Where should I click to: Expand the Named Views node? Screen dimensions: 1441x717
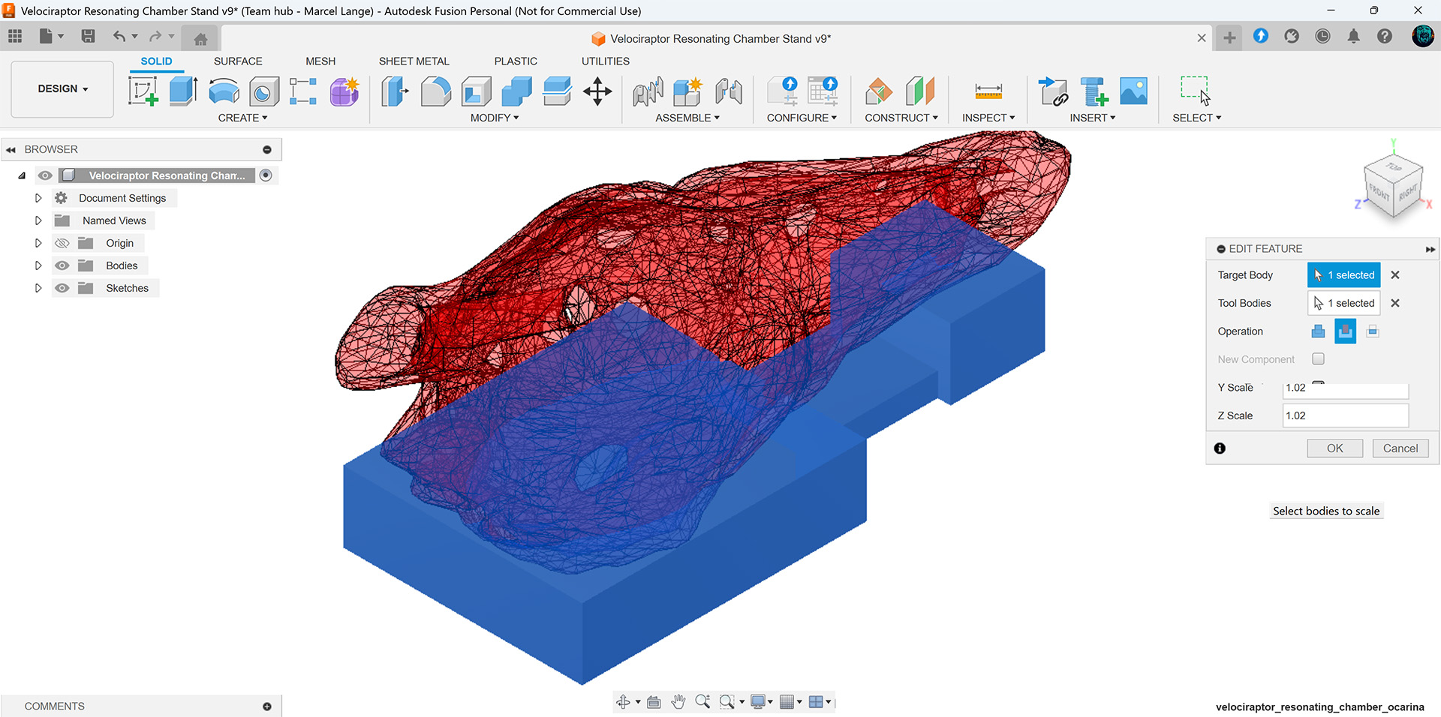[x=38, y=220]
